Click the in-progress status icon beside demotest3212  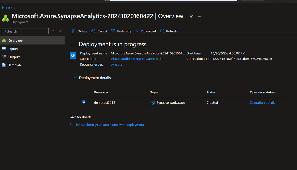tap(84, 102)
